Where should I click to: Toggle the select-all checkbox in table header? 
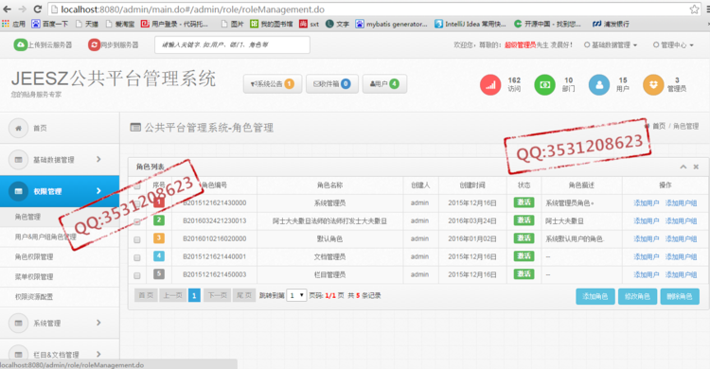(x=137, y=185)
